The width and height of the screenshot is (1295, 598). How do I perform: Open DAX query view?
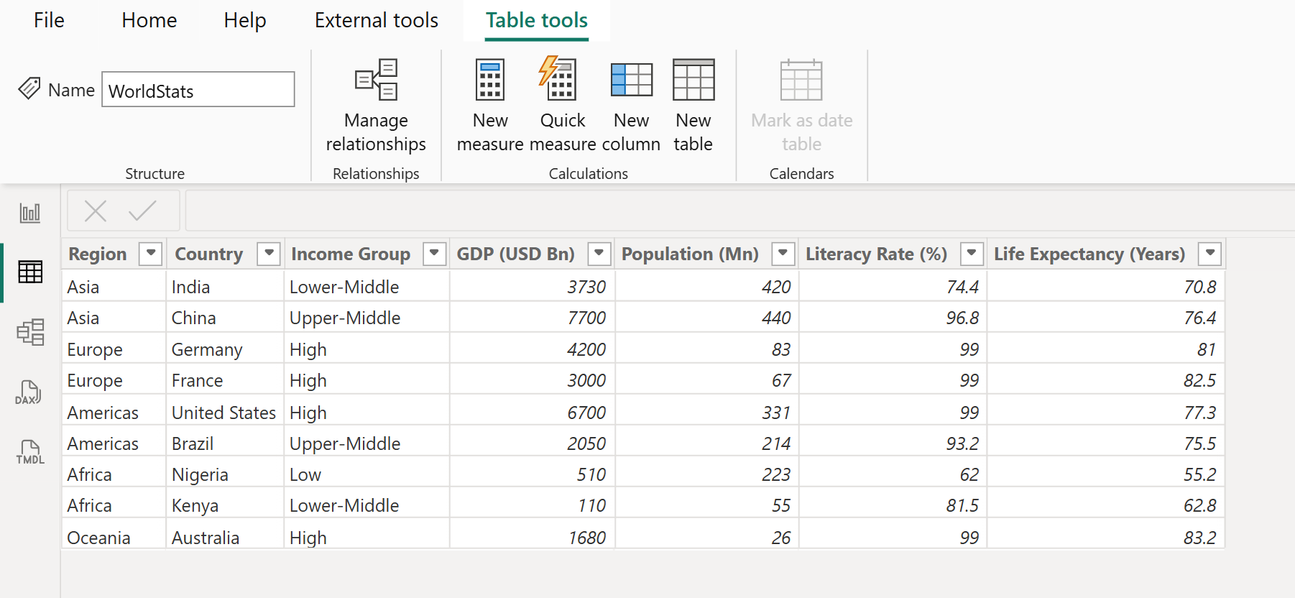click(29, 393)
